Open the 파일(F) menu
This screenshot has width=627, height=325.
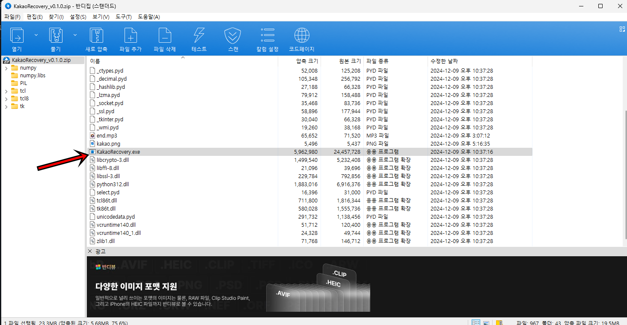point(12,17)
